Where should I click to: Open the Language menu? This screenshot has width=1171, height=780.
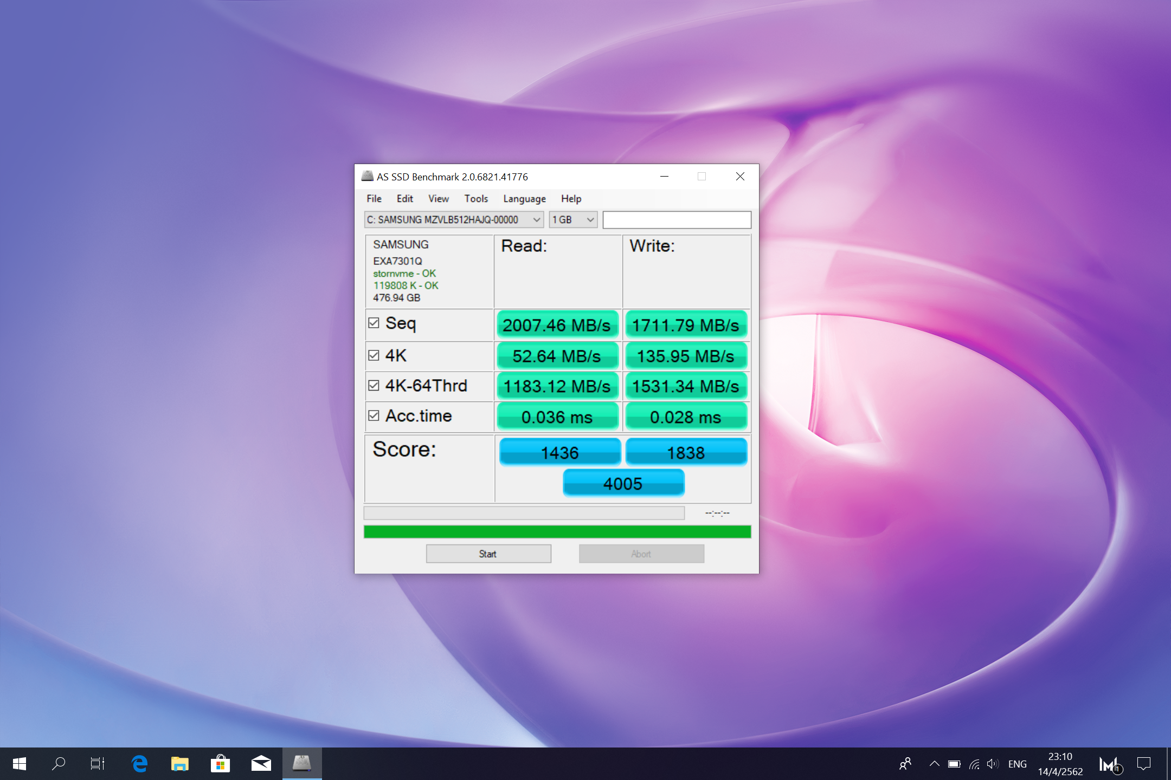point(524,199)
